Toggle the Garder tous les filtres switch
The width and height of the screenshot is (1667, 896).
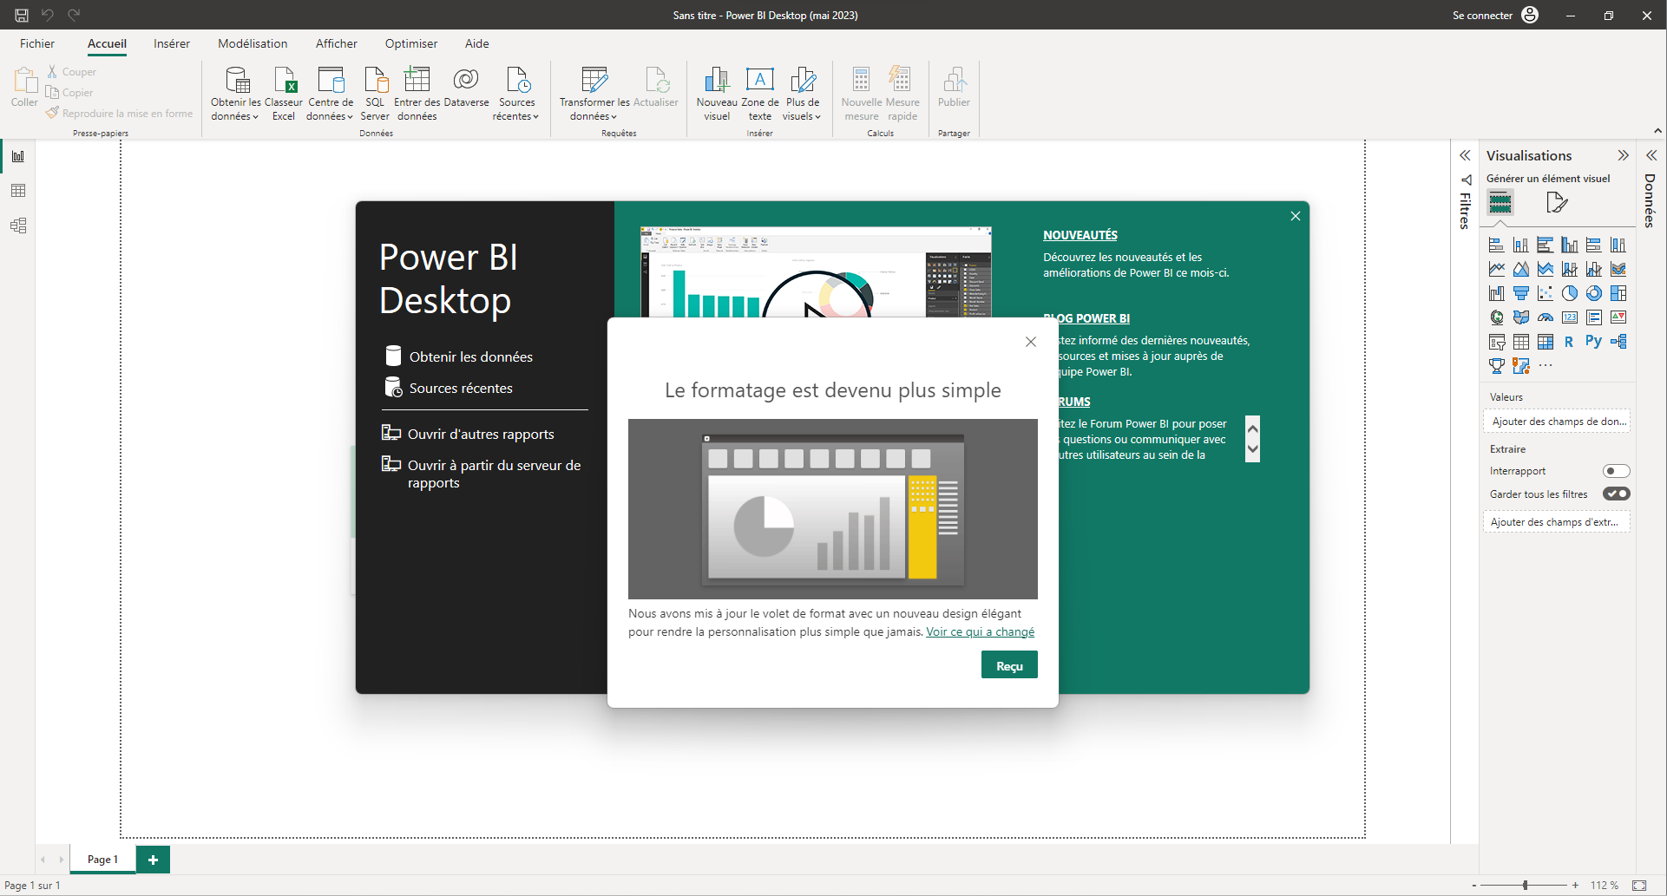click(x=1616, y=494)
